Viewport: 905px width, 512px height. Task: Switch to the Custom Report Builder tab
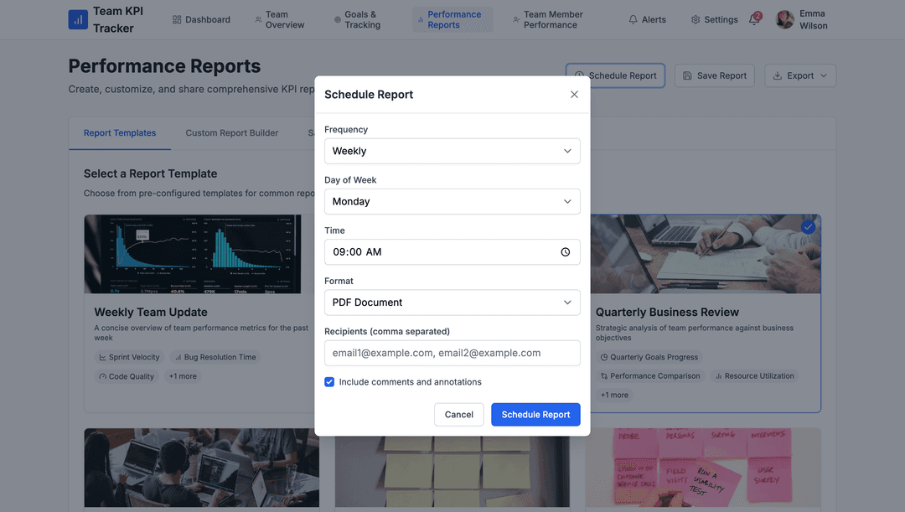pos(231,132)
